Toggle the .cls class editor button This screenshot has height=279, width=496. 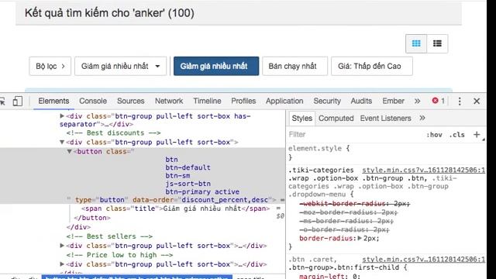click(x=457, y=135)
